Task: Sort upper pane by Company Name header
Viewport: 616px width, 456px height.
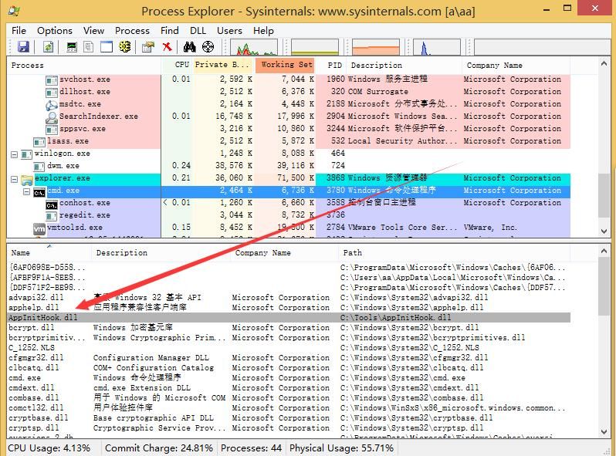Action: pyautogui.click(x=516, y=66)
